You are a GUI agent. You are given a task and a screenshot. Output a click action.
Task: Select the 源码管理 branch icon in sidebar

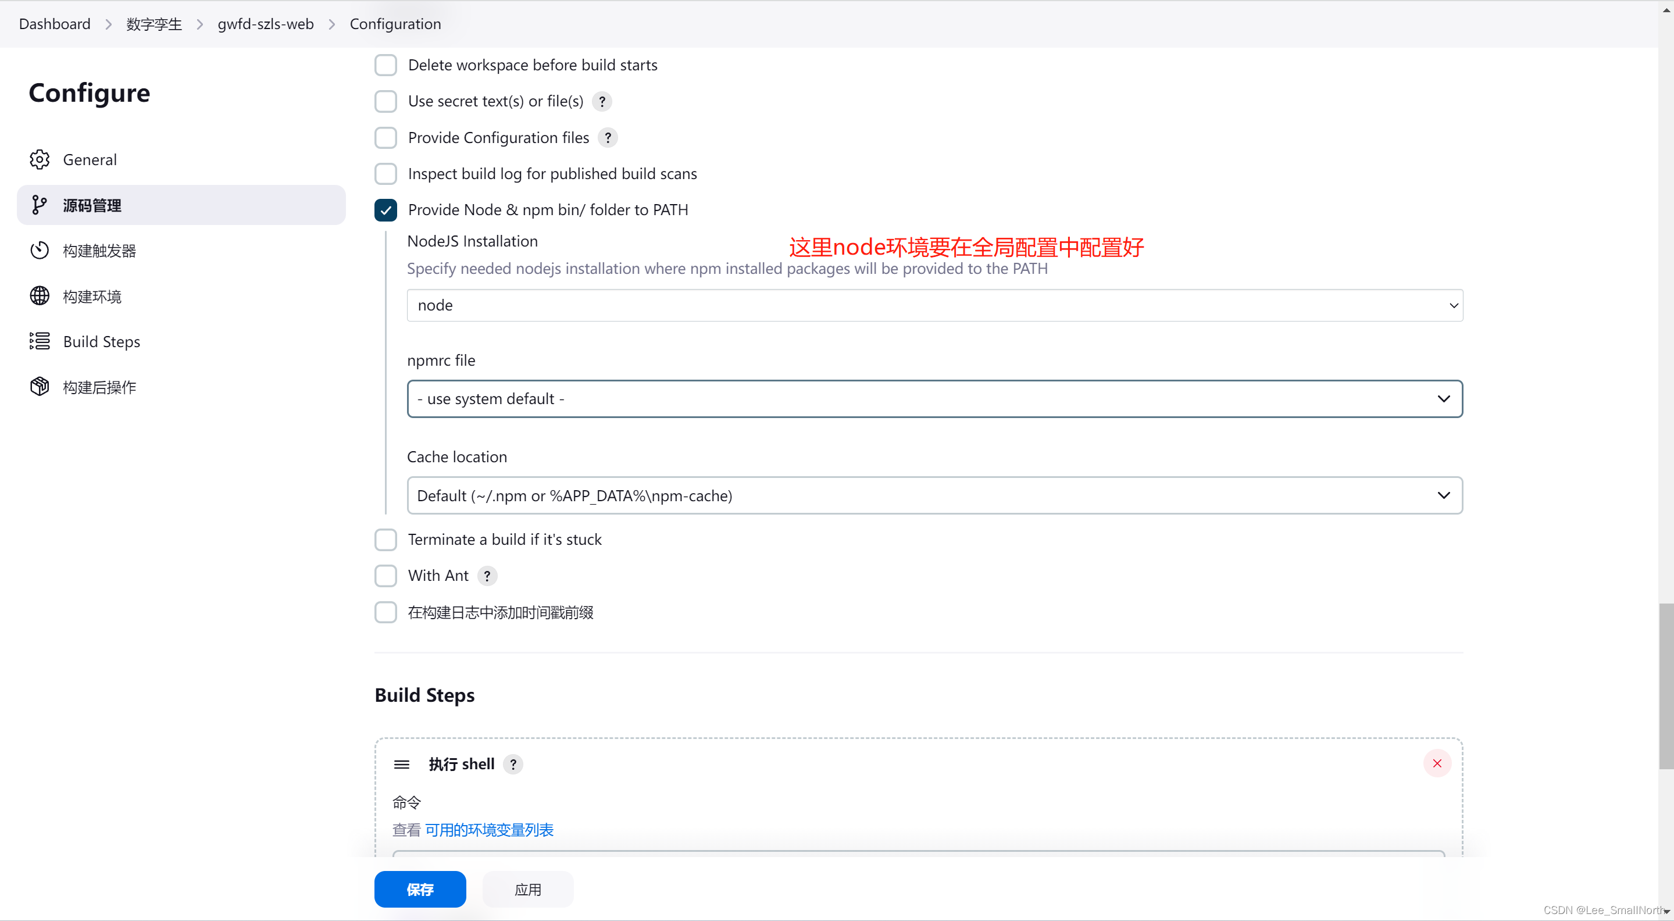(40, 205)
